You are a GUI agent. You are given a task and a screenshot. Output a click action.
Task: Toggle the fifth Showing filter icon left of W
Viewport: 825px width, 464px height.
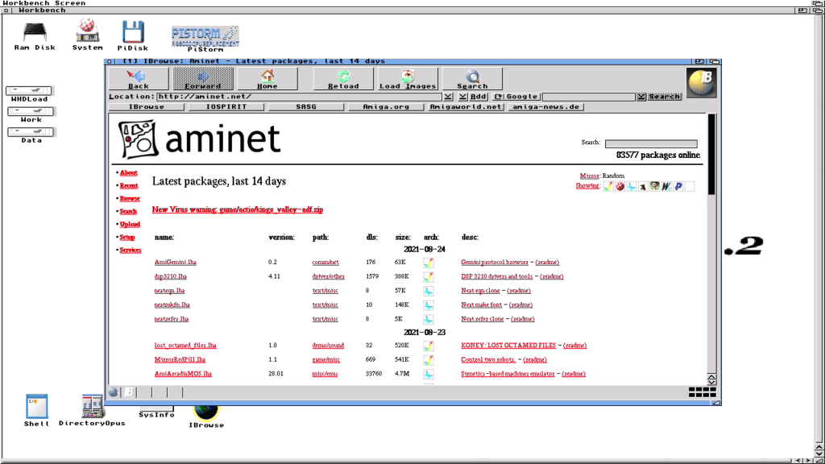click(654, 186)
